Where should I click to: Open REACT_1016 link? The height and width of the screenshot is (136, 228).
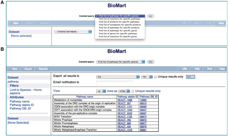coord(125,130)
